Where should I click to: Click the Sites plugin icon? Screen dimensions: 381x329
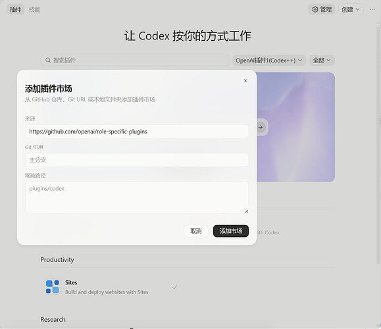click(x=53, y=287)
